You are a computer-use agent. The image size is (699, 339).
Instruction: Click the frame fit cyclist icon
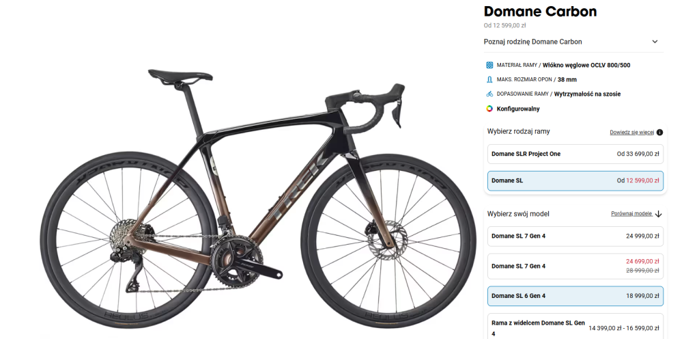tap(489, 94)
